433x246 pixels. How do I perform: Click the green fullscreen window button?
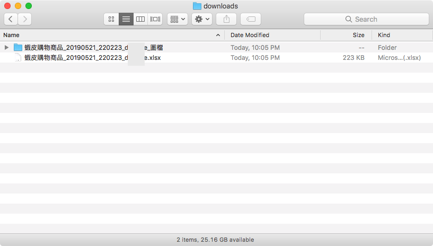click(29, 6)
